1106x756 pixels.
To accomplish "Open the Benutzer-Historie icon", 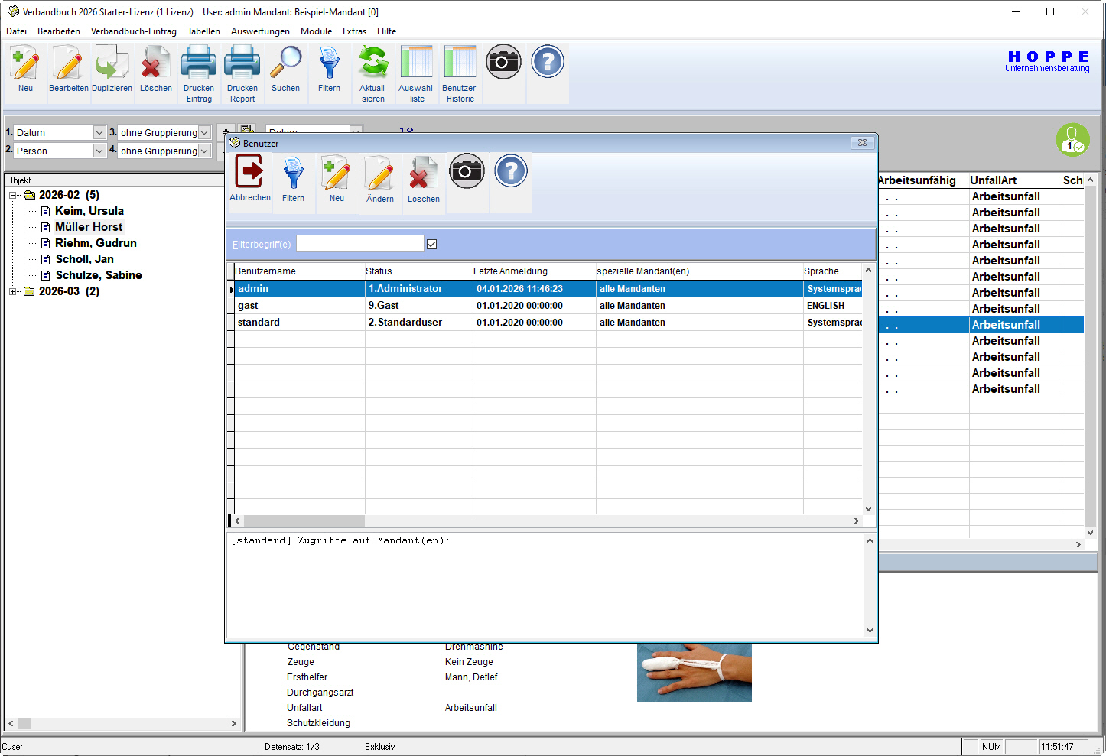I will [x=460, y=64].
